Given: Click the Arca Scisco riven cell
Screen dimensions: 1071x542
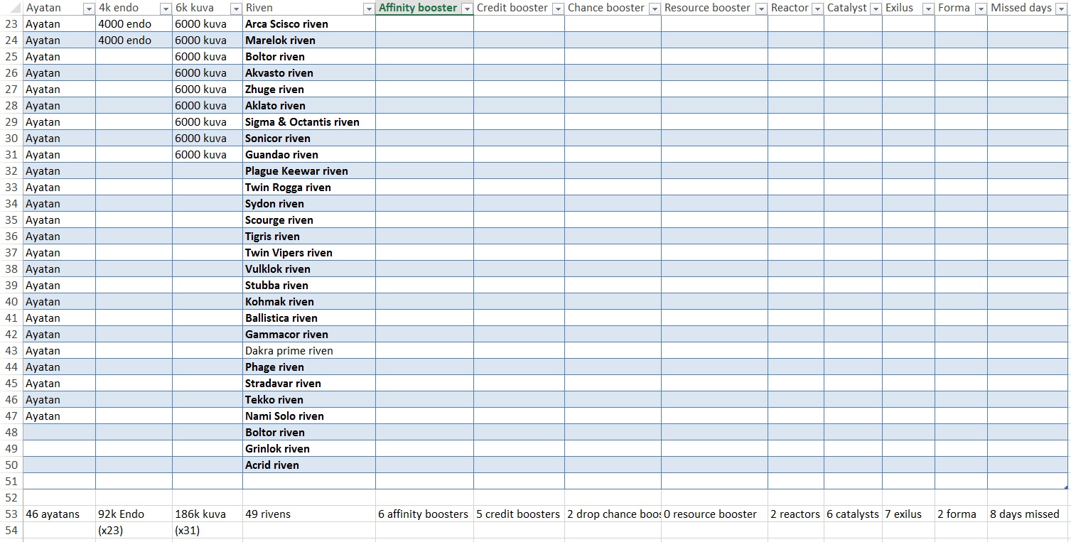Looking at the screenshot, I should (x=309, y=23).
